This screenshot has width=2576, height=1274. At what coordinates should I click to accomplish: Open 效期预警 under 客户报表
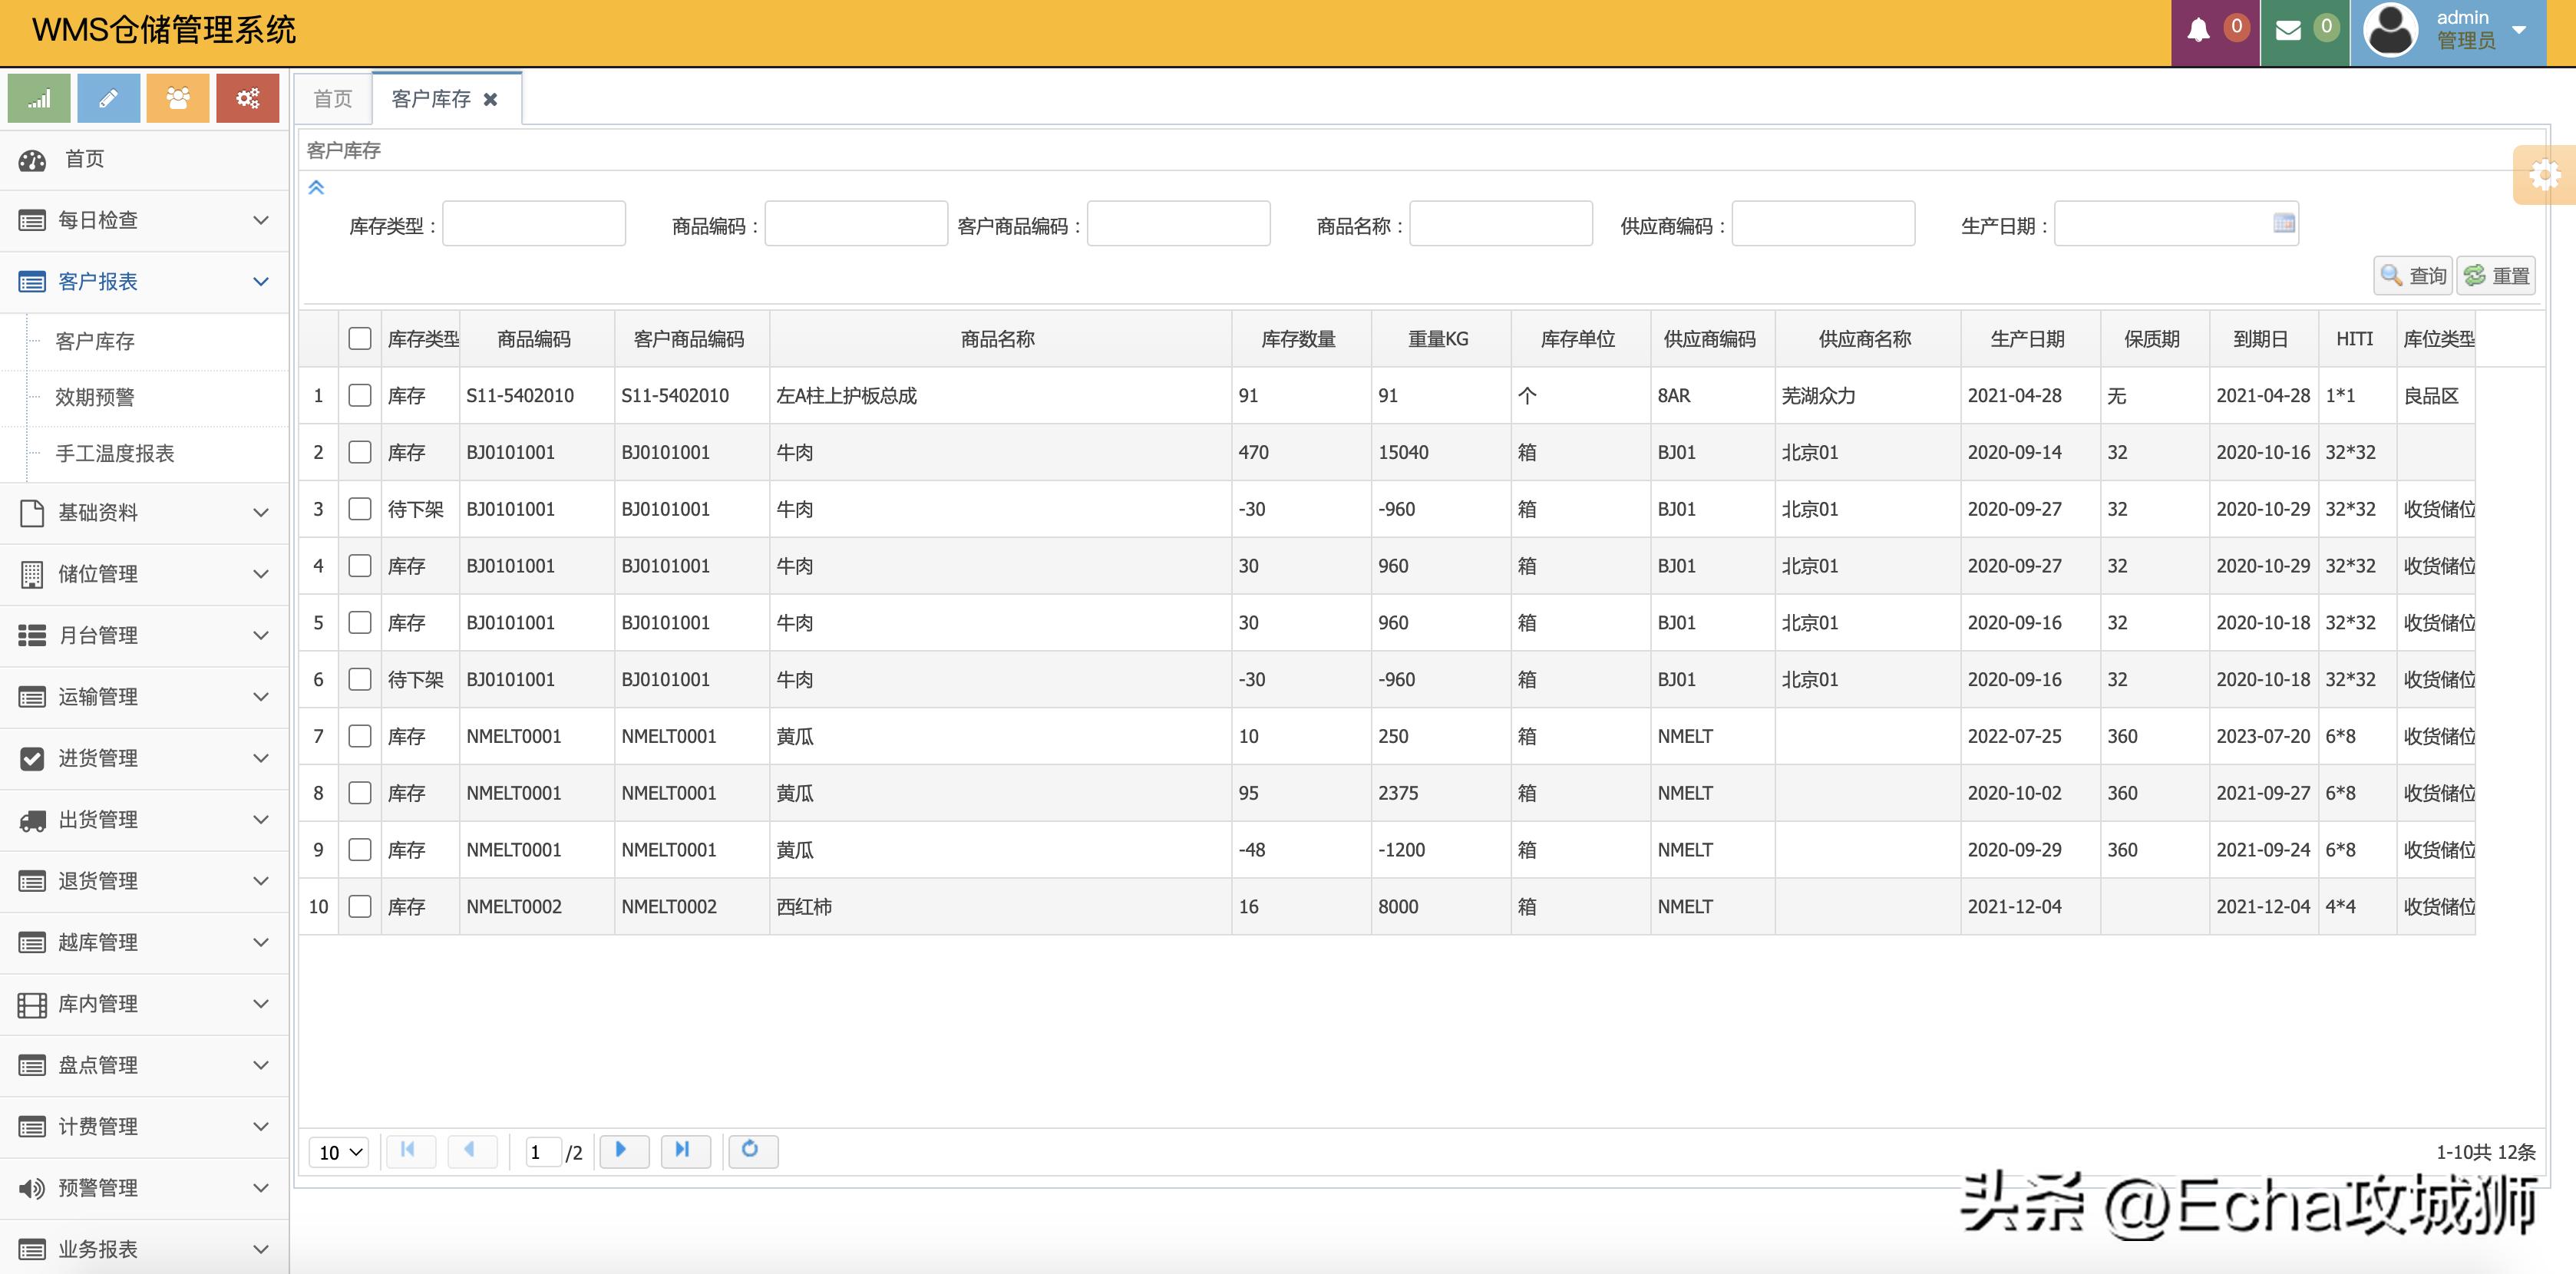coord(95,397)
